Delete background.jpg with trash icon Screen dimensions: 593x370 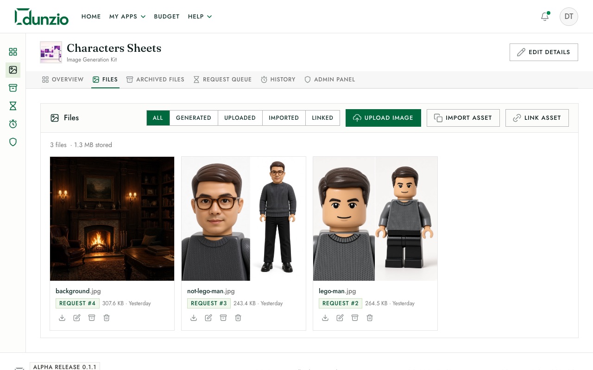[107, 318]
